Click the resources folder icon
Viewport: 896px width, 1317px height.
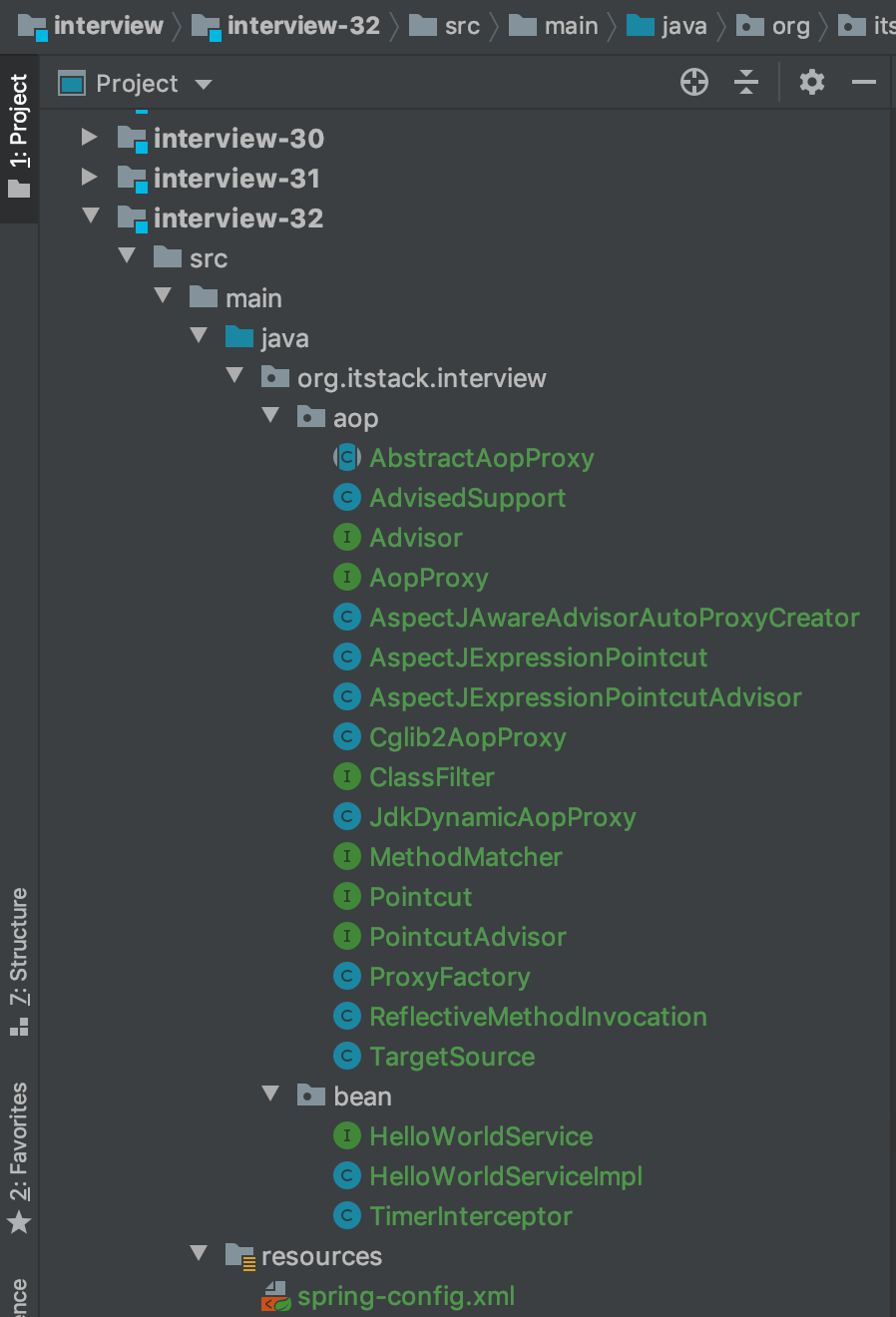pos(240,1256)
